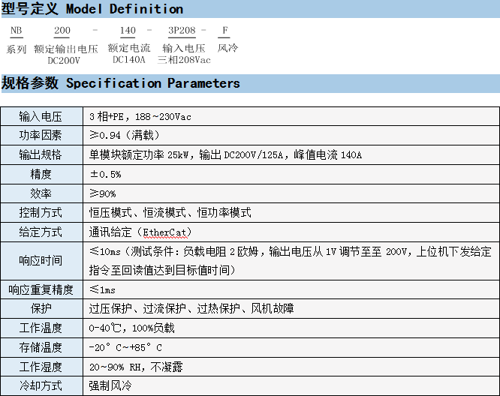Viewport: 500px width, 396px height.
Task: Select the 20~90% RH, 不凝露 cell
Action: pyautogui.click(x=291, y=367)
